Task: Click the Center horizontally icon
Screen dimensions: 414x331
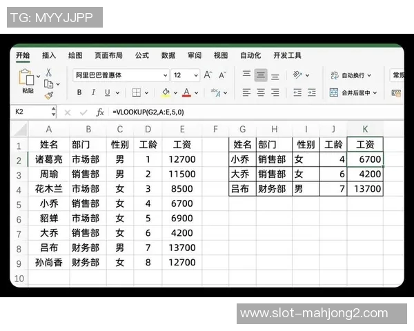Action: (261, 92)
